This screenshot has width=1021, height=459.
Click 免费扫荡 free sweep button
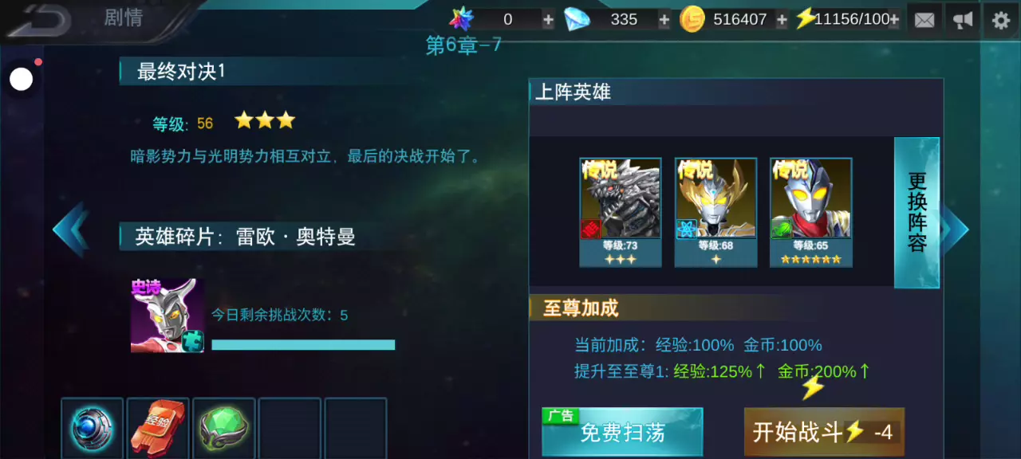click(x=622, y=432)
